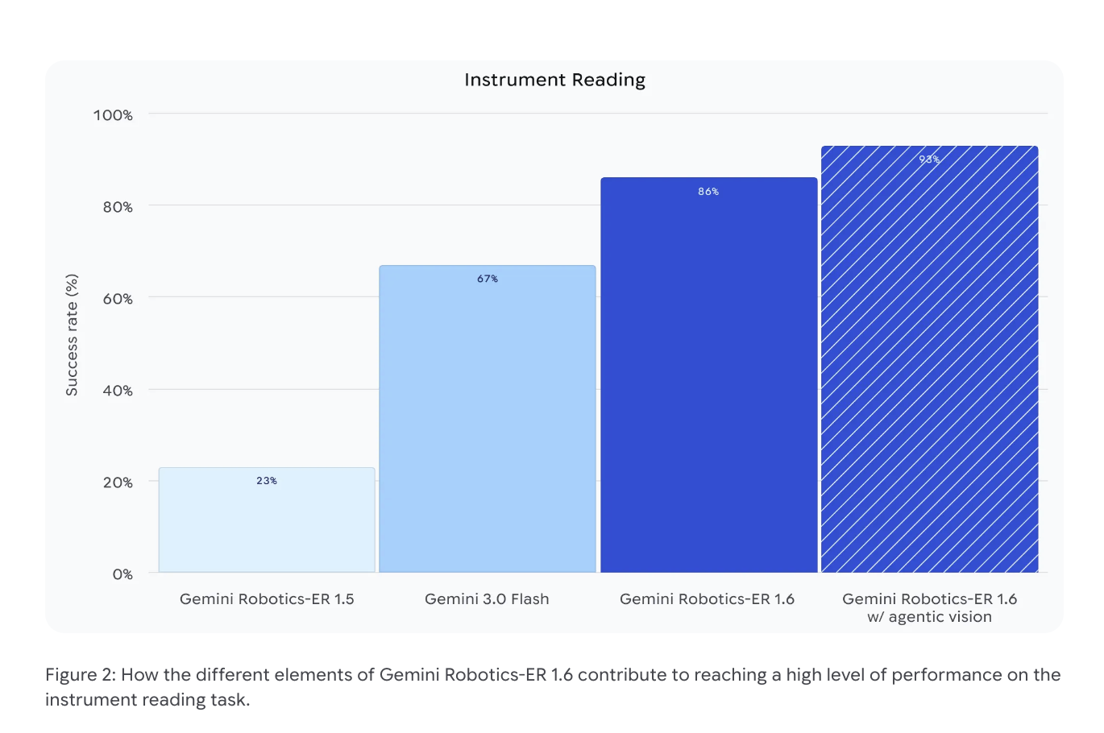Click the Gemini Robotics-ER 1.5 x-axis label
Image resolution: width=1104 pixels, height=733 pixels.
[267, 599]
